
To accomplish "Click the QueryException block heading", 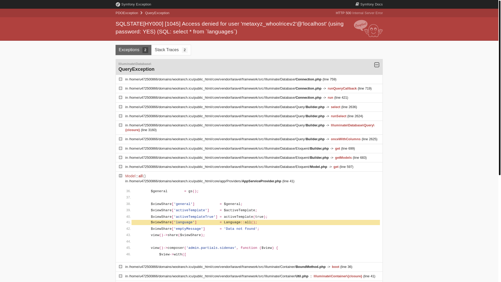I will 136,69.
